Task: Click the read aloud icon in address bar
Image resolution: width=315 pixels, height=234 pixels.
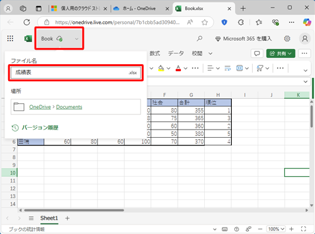Action: [190, 22]
